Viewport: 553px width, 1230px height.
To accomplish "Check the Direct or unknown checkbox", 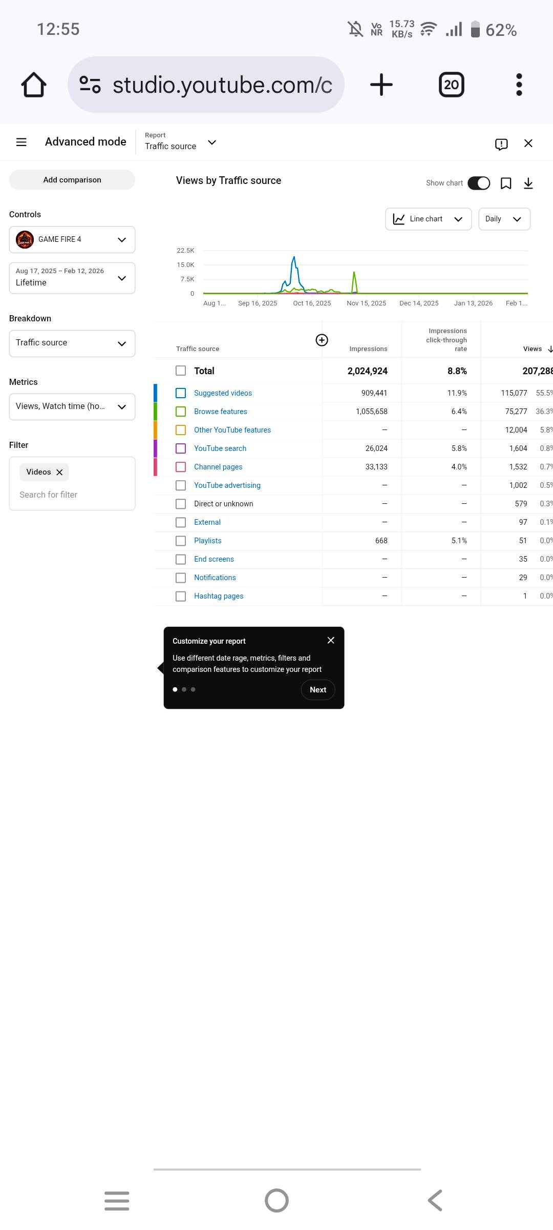I will (181, 504).
